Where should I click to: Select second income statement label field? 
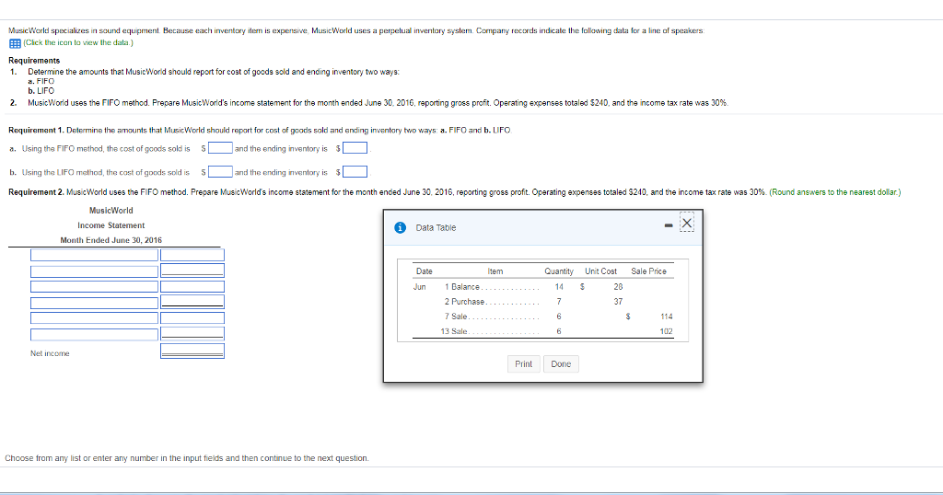click(x=95, y=271)
